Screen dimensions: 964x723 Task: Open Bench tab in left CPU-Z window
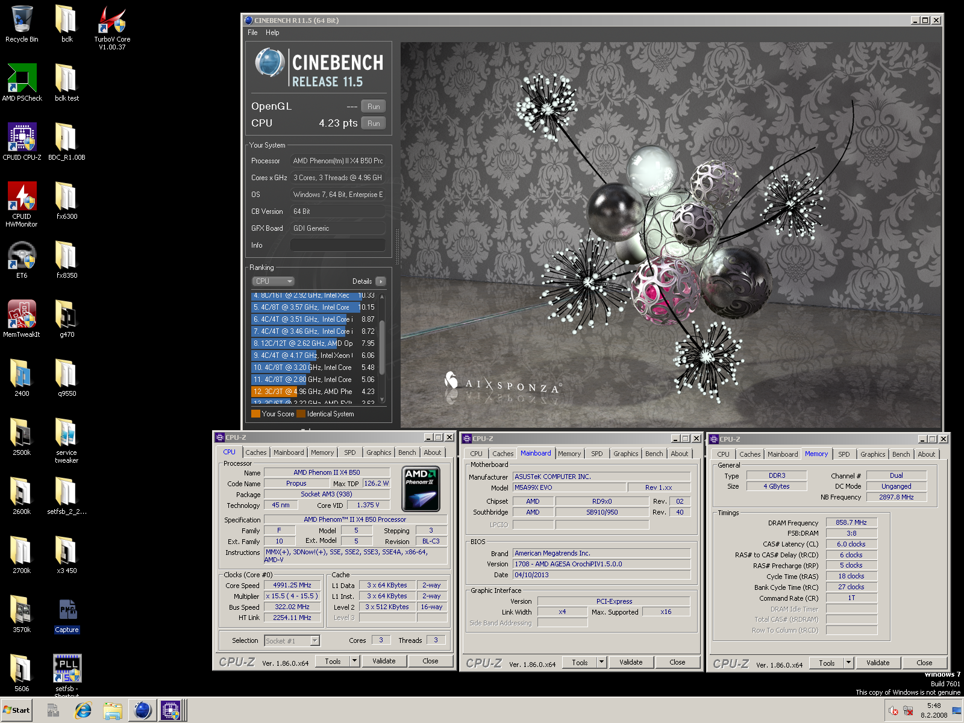point(407,452)
